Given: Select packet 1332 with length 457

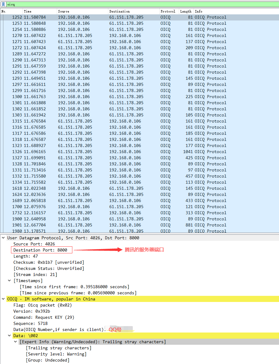Looking at the screenshot, I should click(x=139, y=176).
